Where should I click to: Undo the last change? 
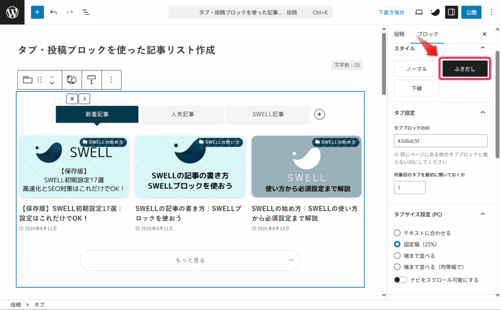[x=54, y=12]
